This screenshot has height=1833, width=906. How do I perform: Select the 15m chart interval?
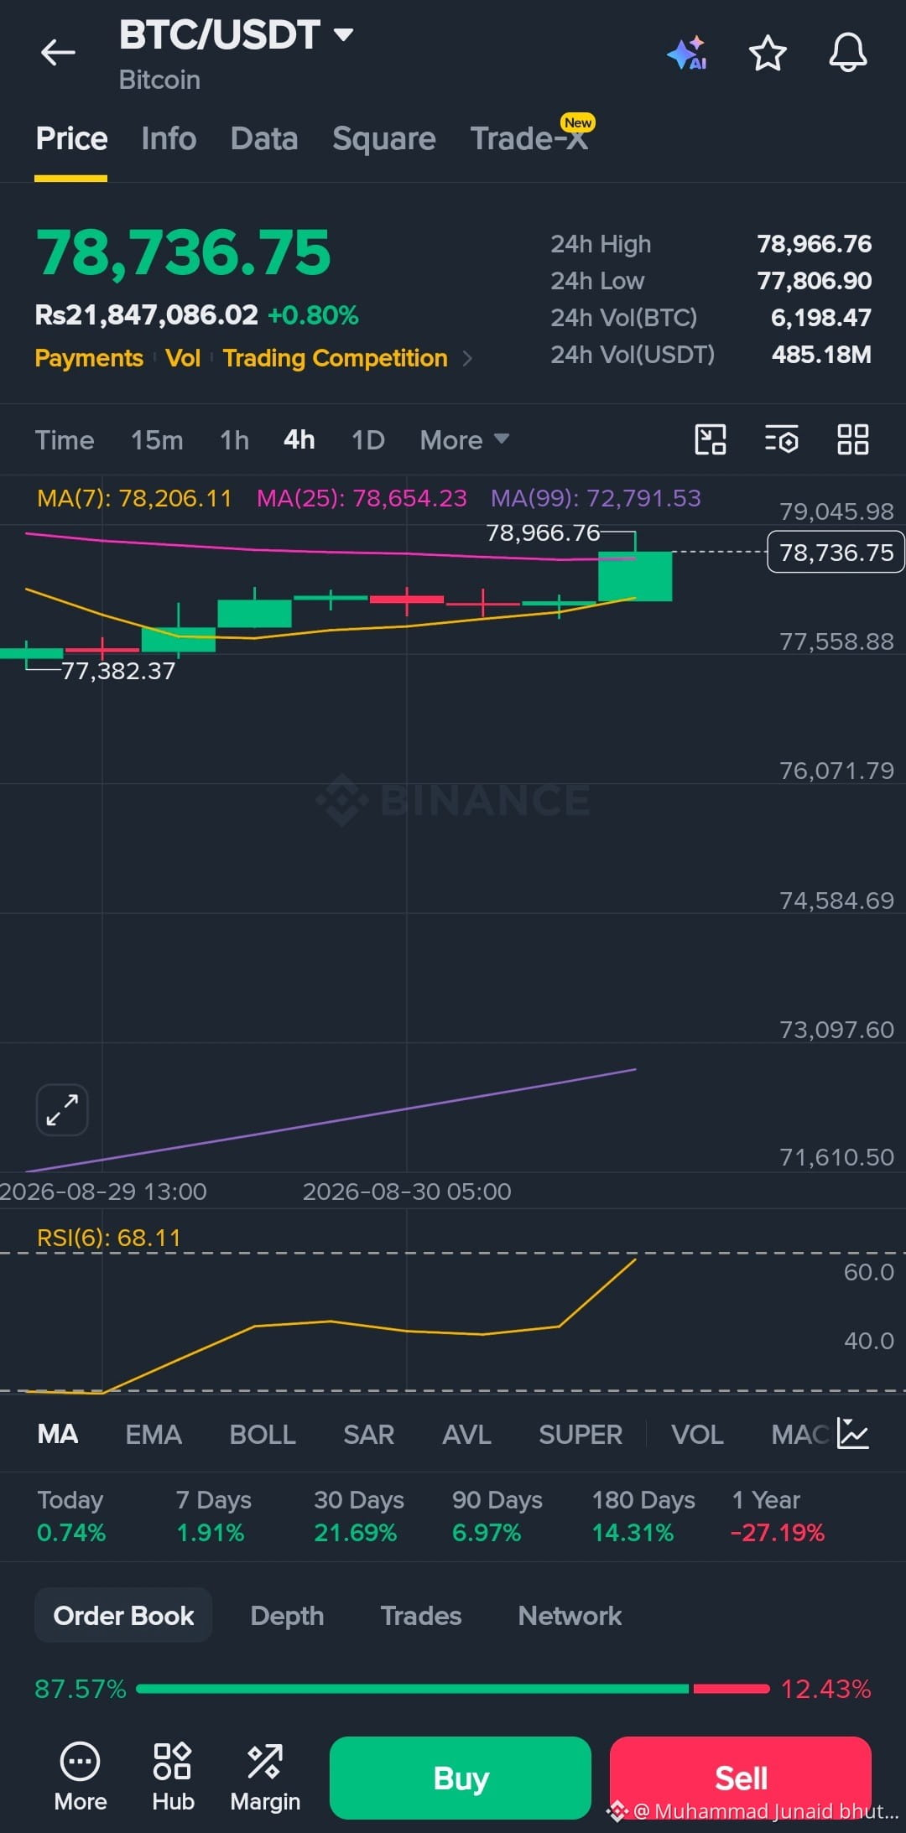[x=157, y=440]
